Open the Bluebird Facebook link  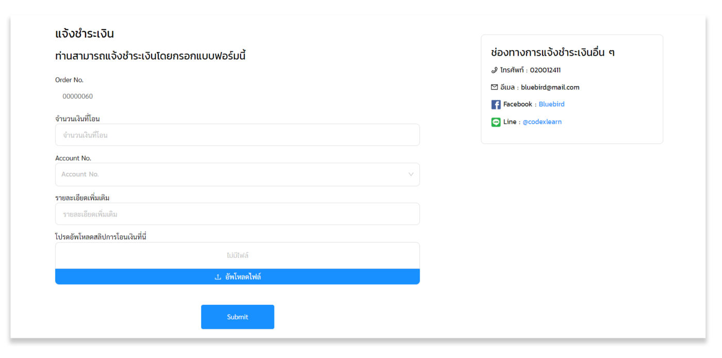[551, 104]
